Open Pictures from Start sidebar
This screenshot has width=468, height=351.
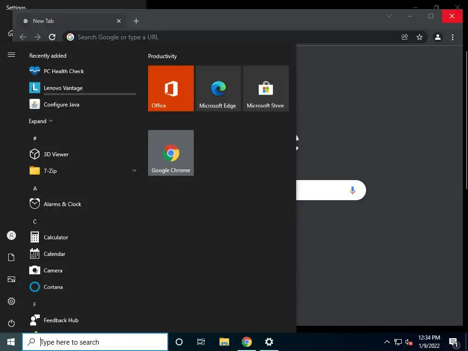point(11,279)
